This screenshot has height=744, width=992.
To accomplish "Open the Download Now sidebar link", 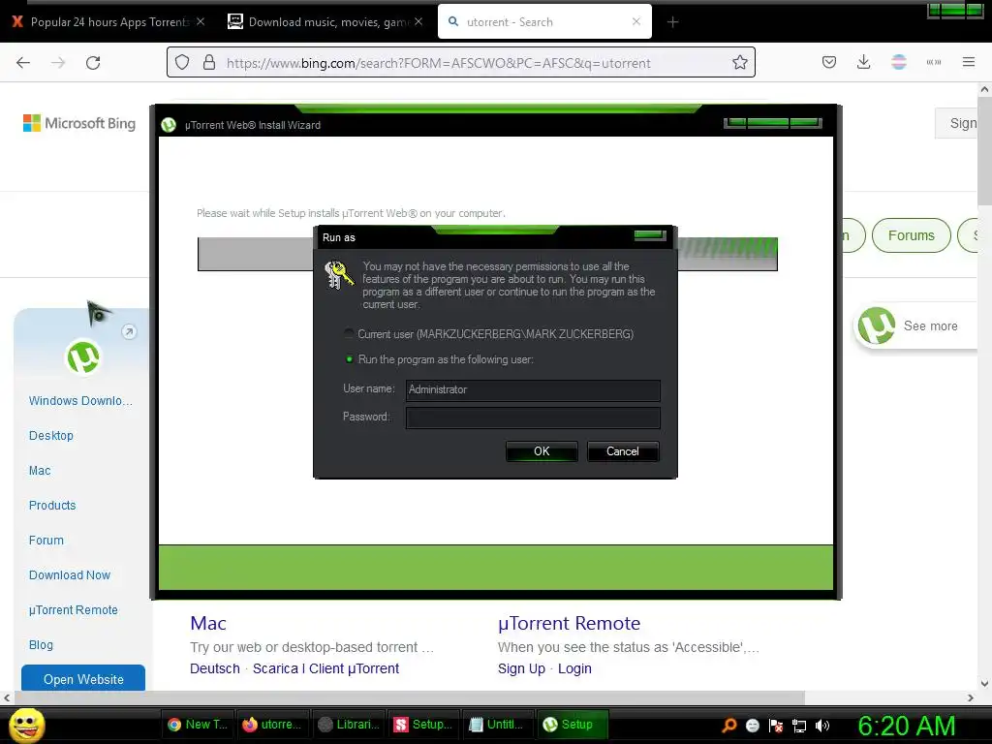I will click(x=70, y=574).
